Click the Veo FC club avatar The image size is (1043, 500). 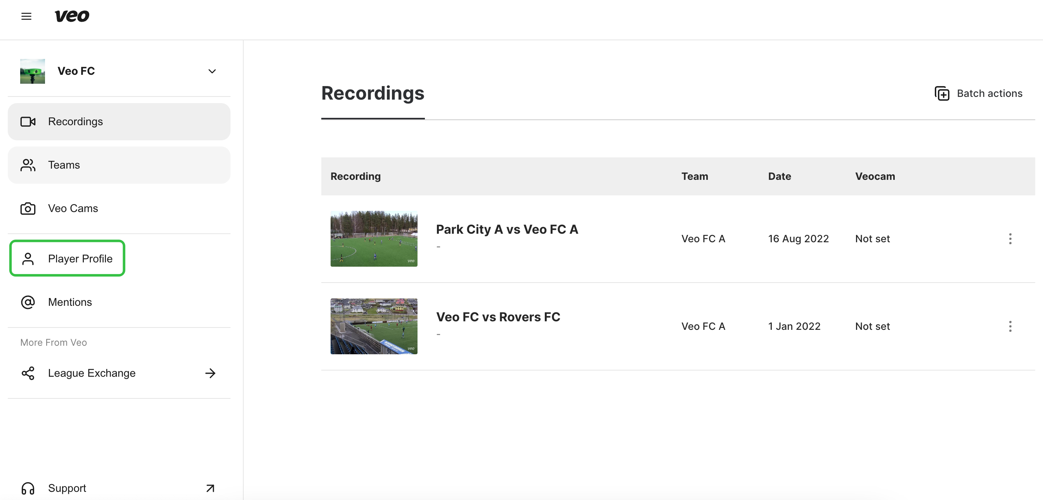point(32,71)
